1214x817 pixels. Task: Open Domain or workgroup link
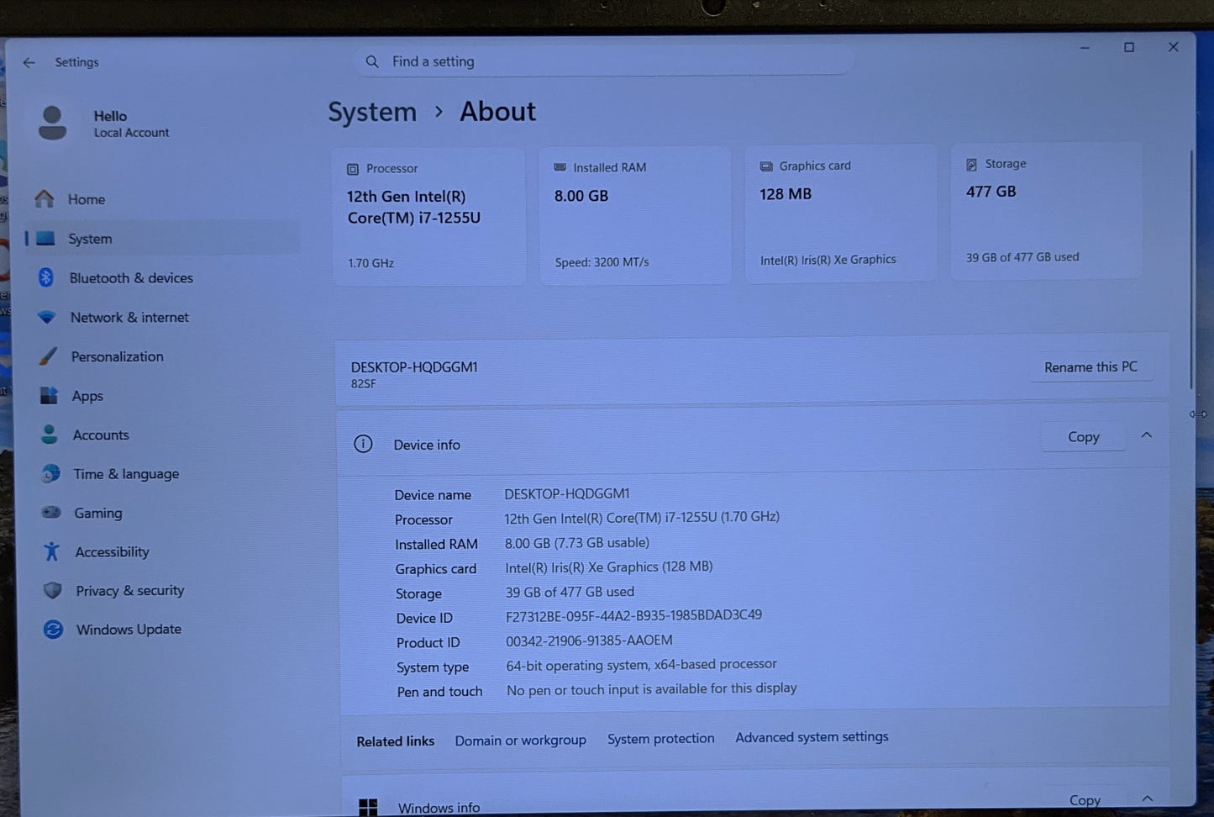pyautogui.click(x=520, y=740)
